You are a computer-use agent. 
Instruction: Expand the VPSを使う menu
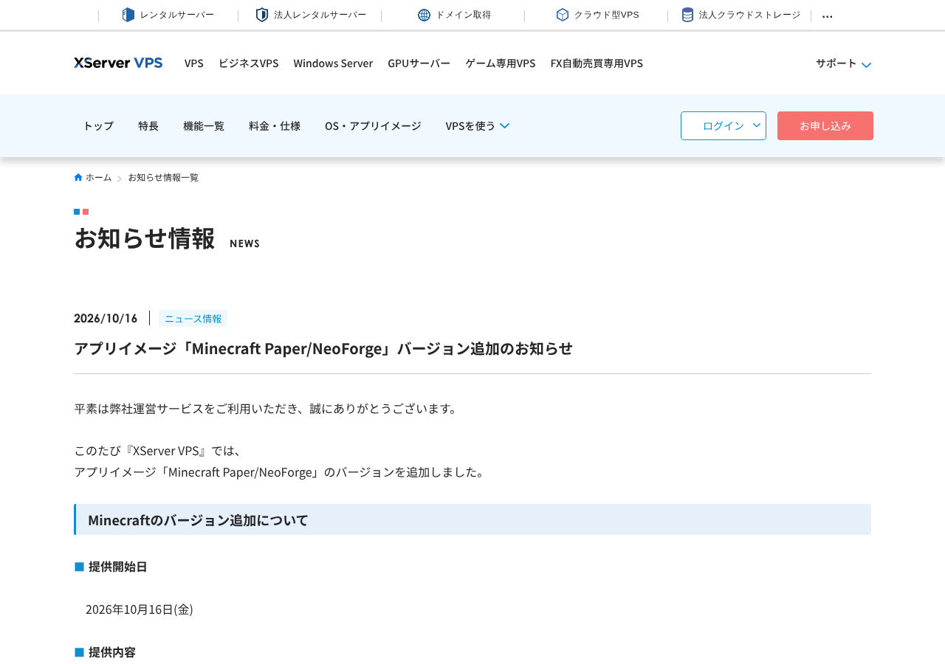coord(478,125)
